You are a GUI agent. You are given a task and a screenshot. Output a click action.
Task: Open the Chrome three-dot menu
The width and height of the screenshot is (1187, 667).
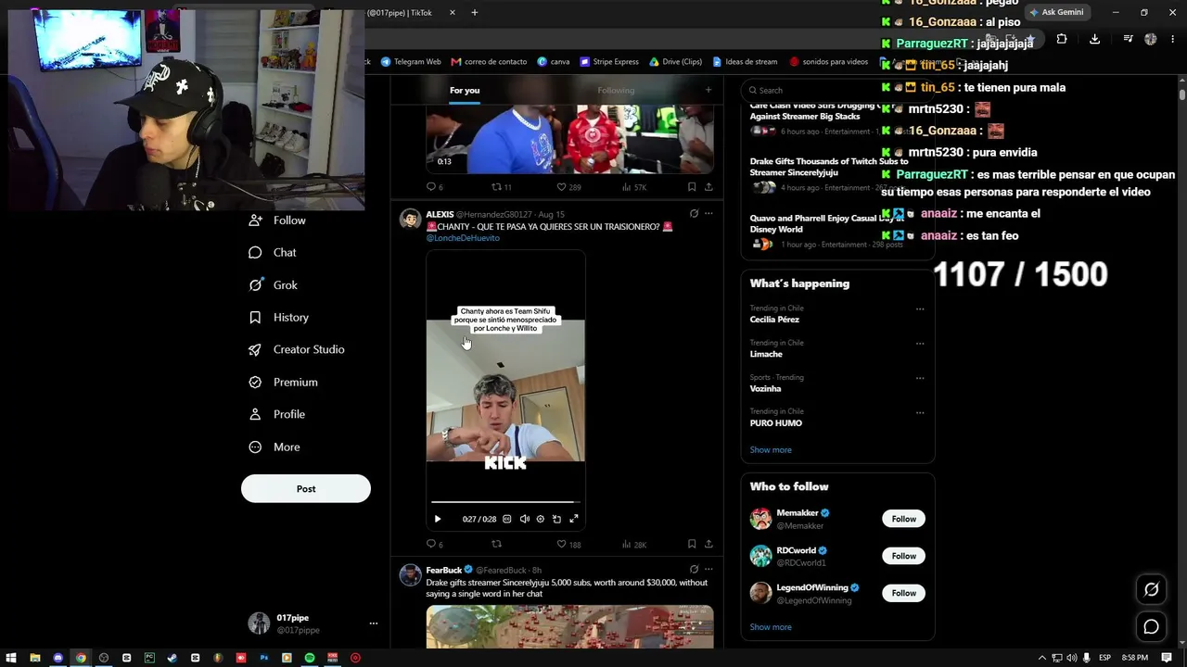click(x=1174, y=39)
